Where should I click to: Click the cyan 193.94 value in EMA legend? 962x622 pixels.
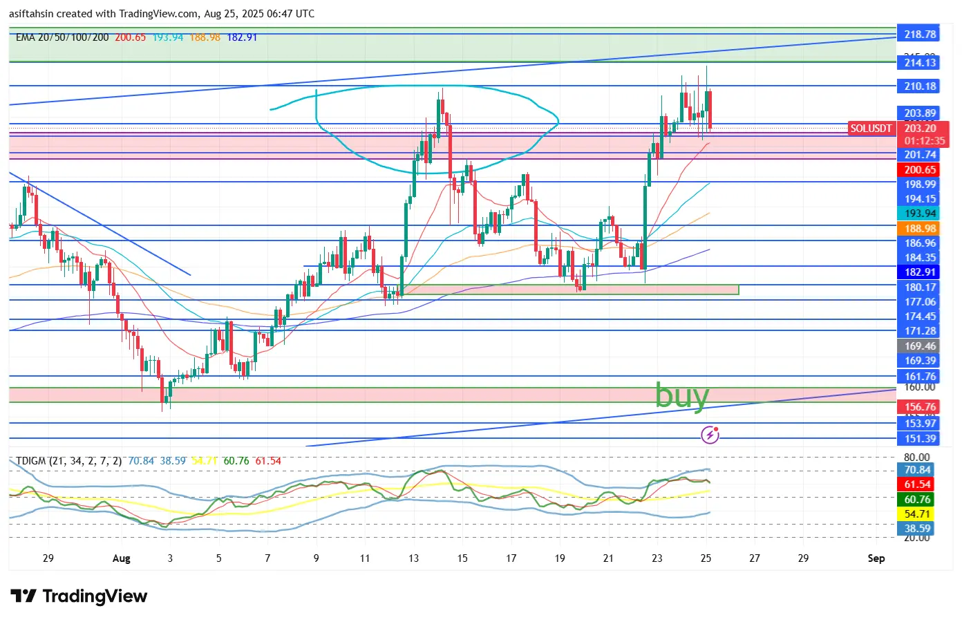tap(168, 37)
